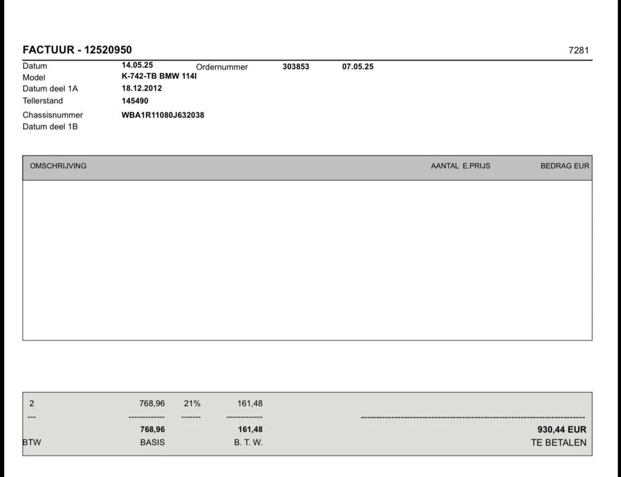This screenshot has height=477, width=621.
Task: Click the AANTAL E.PRIJS column header
Action: (x=460, y=166)
